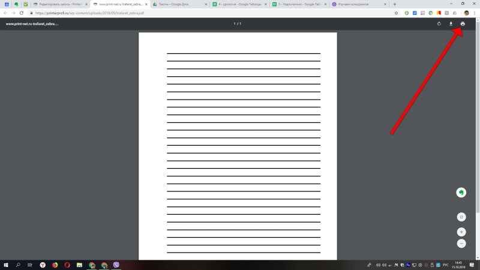The image size is (480, 270).
Task: Switch the keyboard language from РУС
Action: [445, 265]
